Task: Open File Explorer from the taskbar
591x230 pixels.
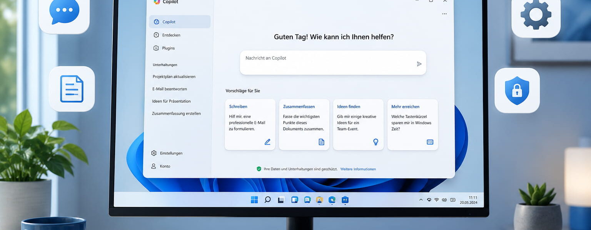Action: tap(319, 200)
